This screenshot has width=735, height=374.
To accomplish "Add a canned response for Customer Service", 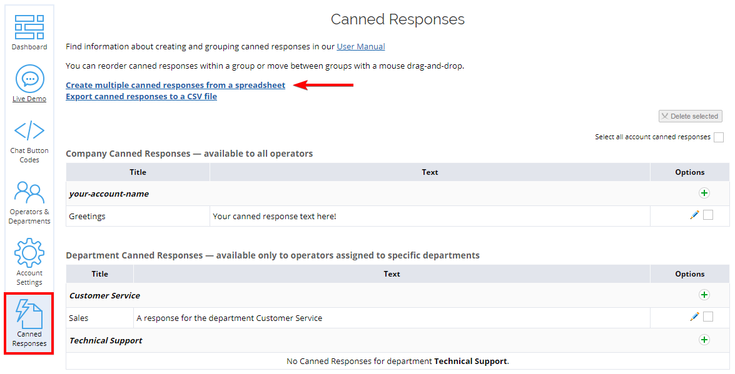I will coord(704,295).
